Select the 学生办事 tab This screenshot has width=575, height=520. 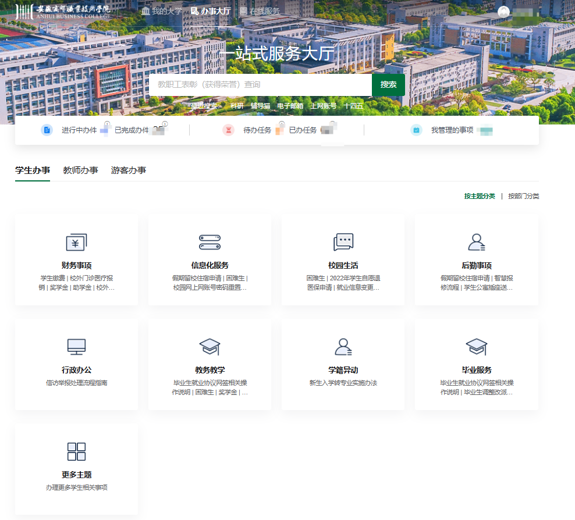click(33, 170)
